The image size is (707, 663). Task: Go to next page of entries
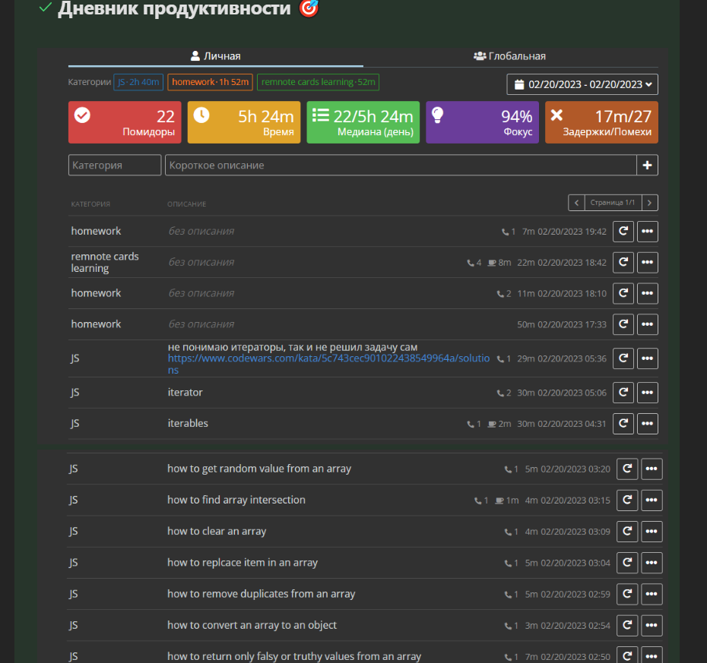[650, 203]
